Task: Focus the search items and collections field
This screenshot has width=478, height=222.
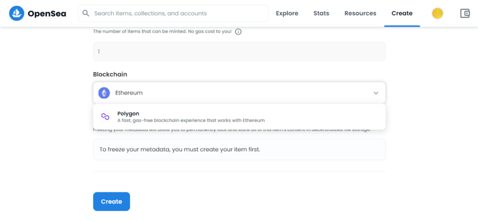Action: (175, 13)
